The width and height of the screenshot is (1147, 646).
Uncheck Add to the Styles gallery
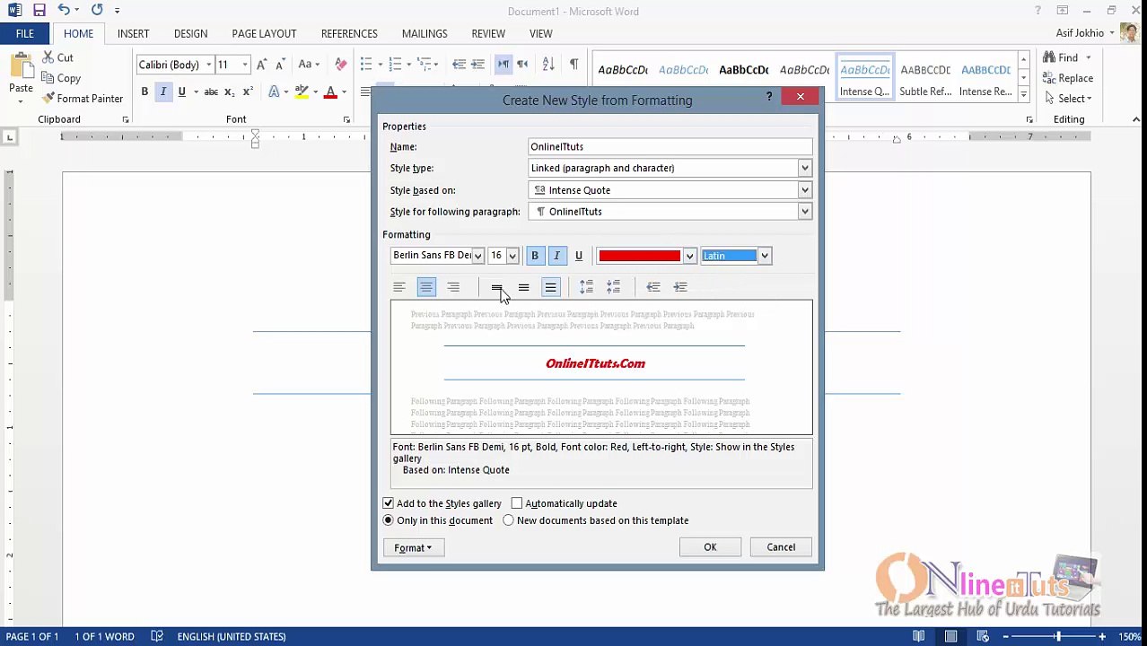click(x=388, y=503)
